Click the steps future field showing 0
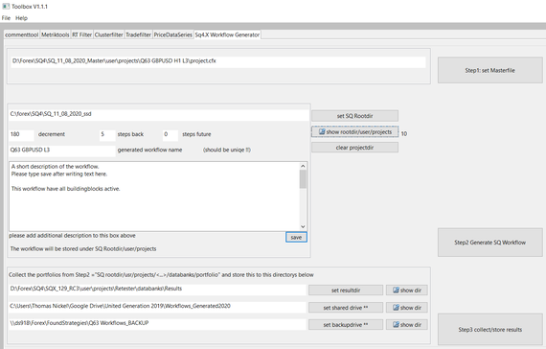This screenshot has height=349, width=546. click(x=171, y=135)
